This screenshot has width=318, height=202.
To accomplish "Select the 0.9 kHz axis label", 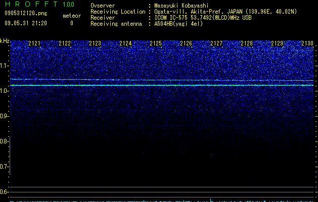I will pos(4,116).
